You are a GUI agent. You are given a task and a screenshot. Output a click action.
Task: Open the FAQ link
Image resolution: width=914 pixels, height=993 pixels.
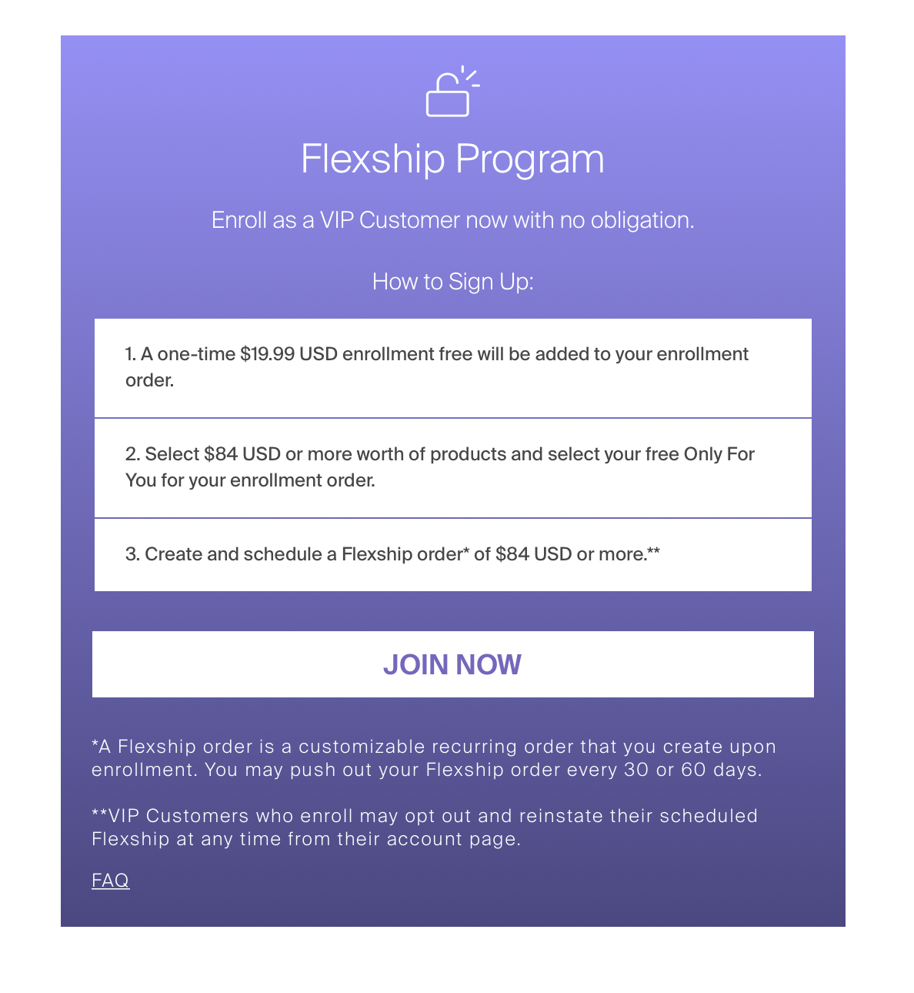(110, 880)
